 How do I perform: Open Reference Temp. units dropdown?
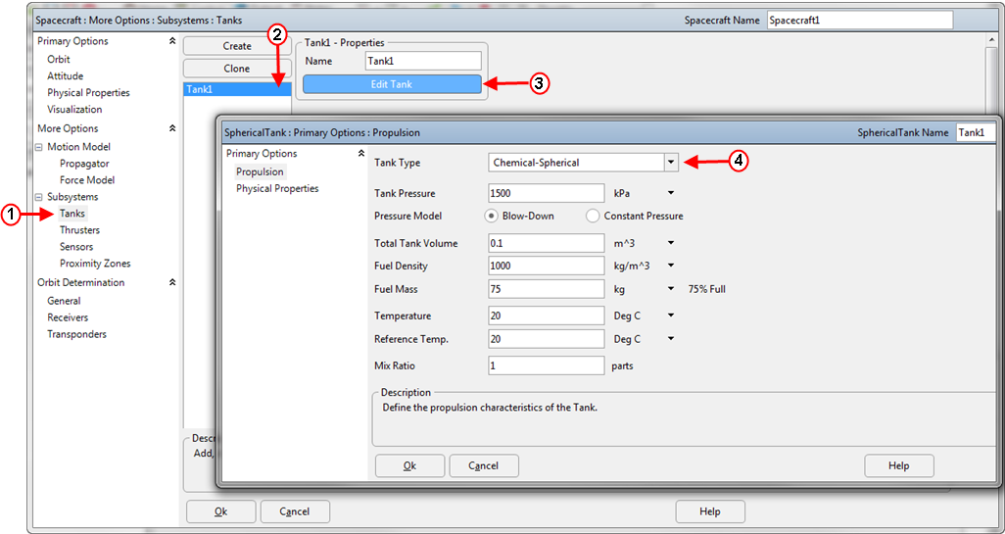click(x=671, y=338)
